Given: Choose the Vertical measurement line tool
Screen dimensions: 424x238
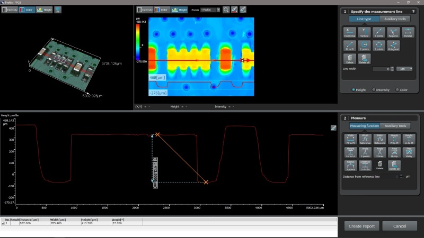Looking at the screenshot, I should [364, 32].
